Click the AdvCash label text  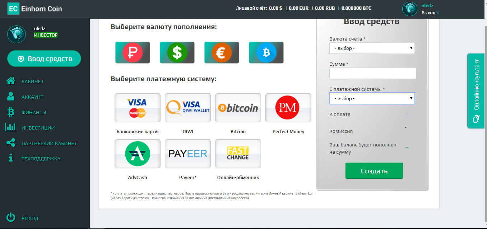(138, 178)
